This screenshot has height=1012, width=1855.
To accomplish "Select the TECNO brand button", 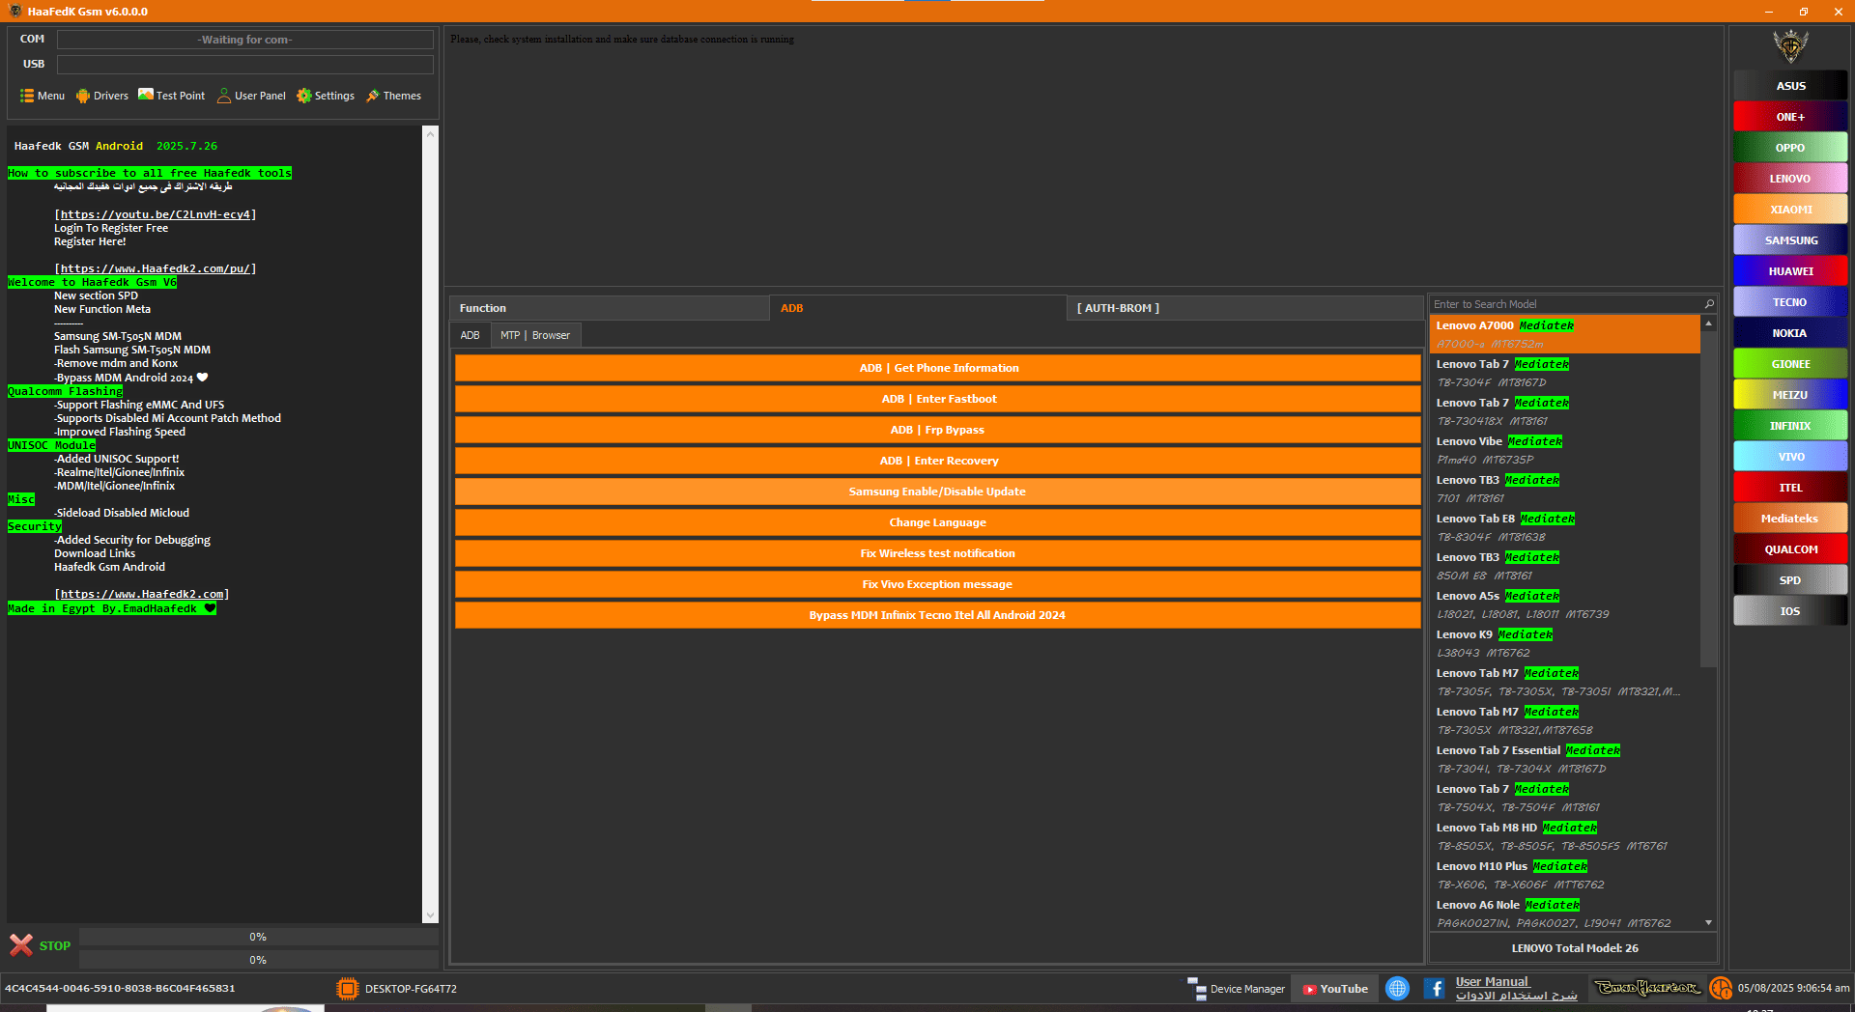I will click(x=1790, y=302).
